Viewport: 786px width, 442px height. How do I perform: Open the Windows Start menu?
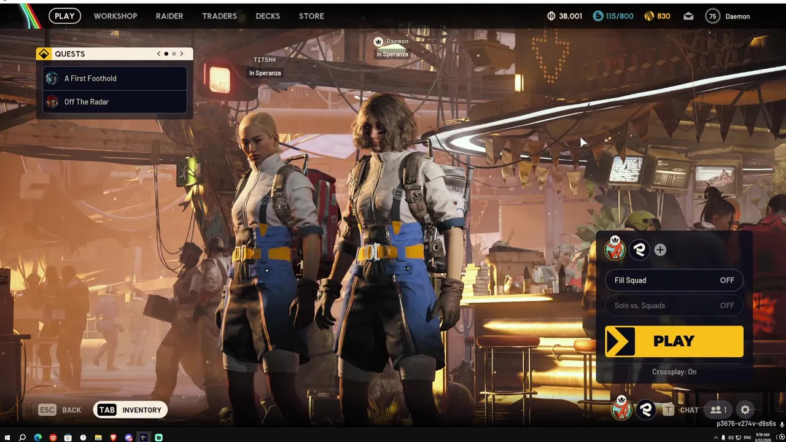click(7, 438)
